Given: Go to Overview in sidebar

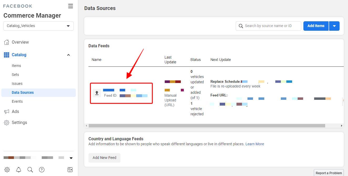Looking at the screenshot, I should (20, 42).
